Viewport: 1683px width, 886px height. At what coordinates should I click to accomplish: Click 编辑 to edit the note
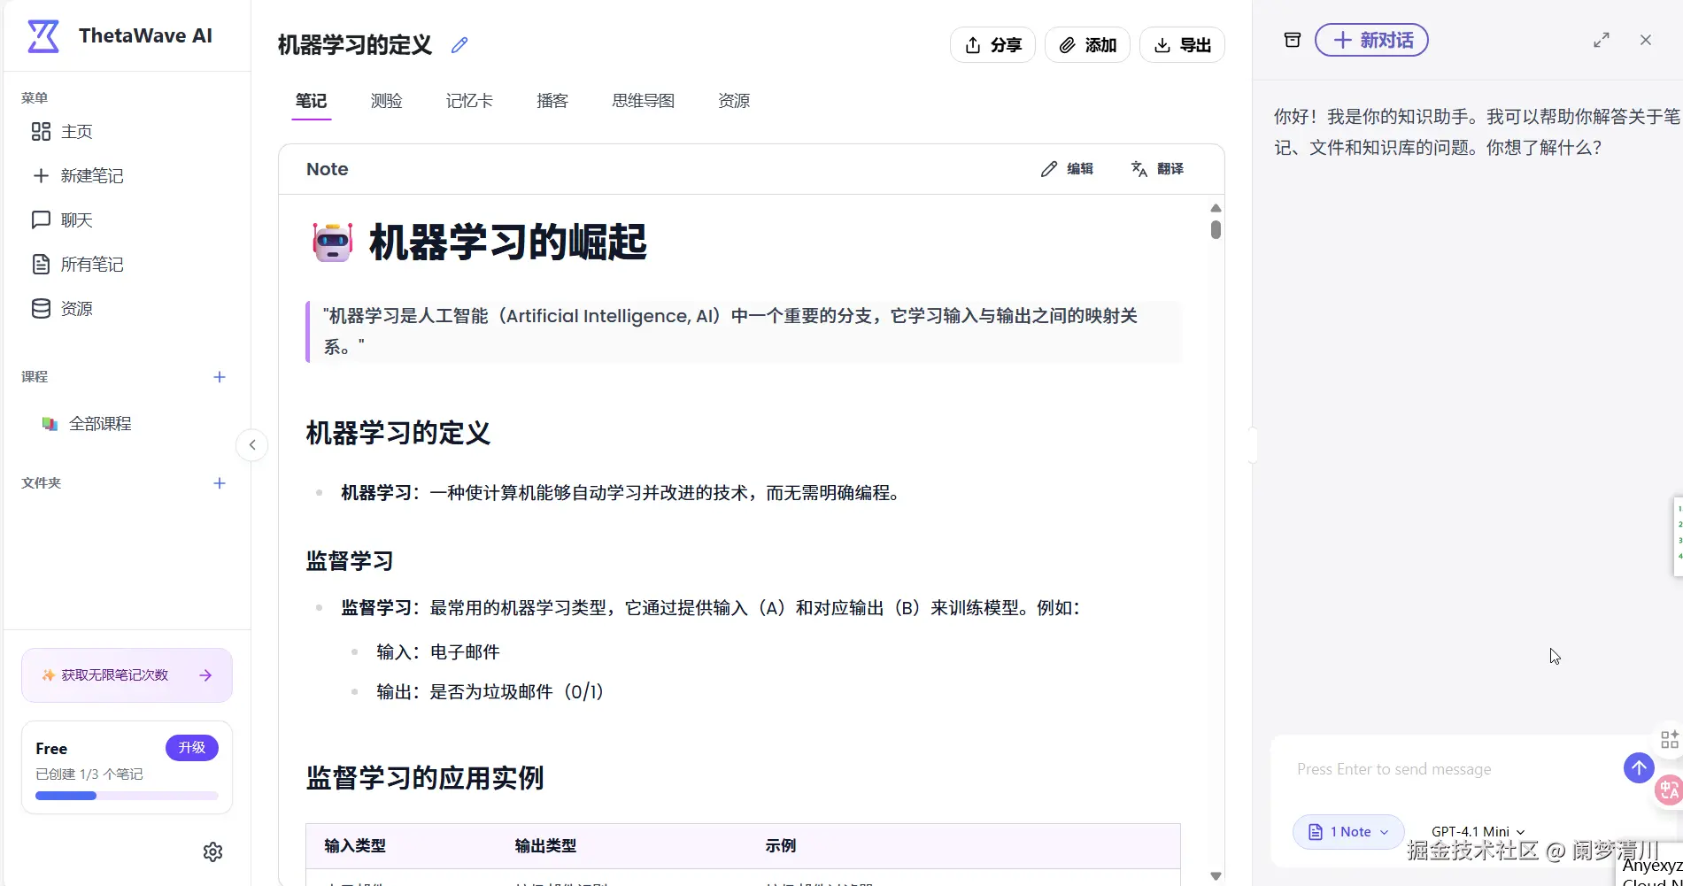1067,169
